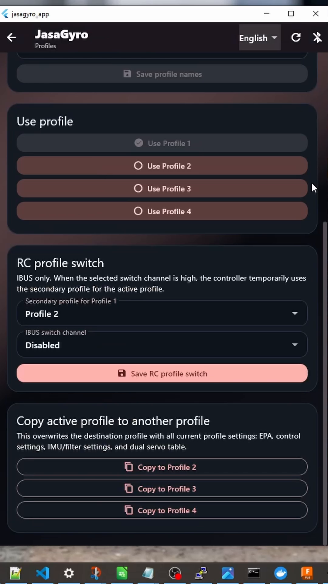Viewport: 328px width, 584px height.
Task: Click Save RC profile switch button
Action: (x=162, y=374)
